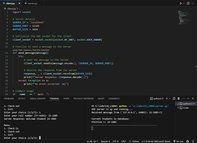Click the BUFFER_SIZE variable on line 6

pos(20,29)
